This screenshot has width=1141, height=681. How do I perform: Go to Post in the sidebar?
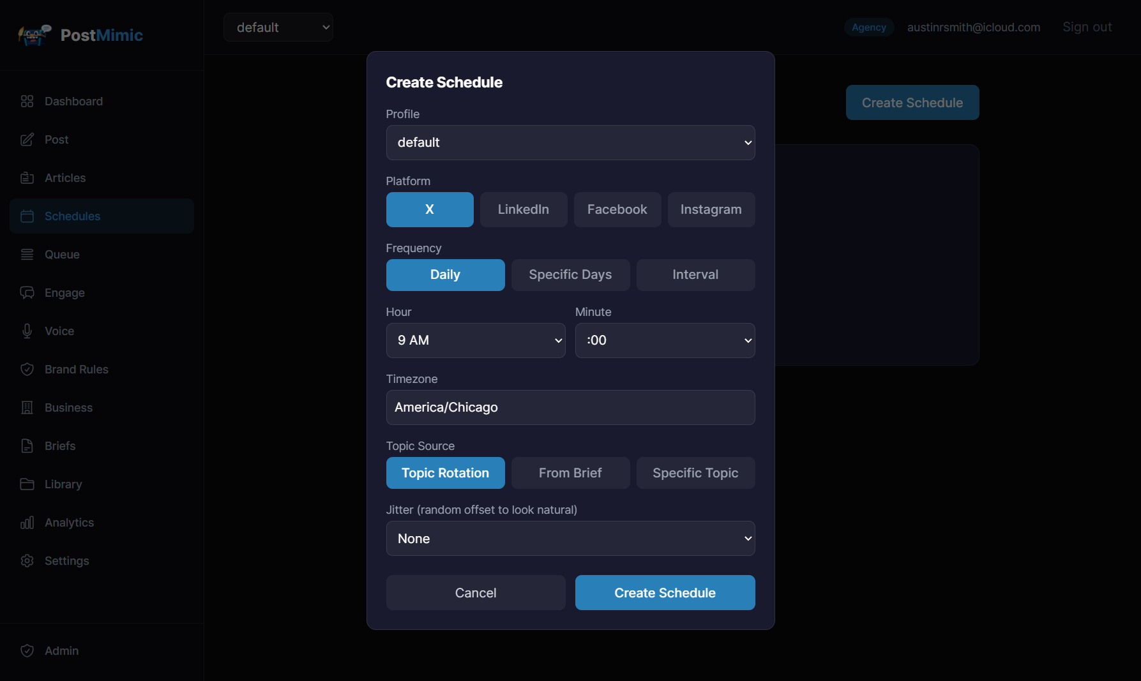point(102,140)
